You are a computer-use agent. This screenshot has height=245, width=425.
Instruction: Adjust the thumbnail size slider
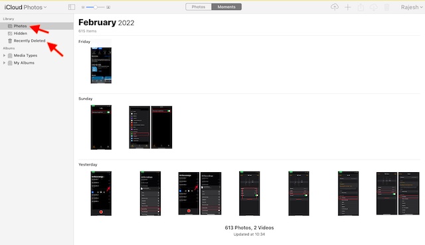point(96,7)
